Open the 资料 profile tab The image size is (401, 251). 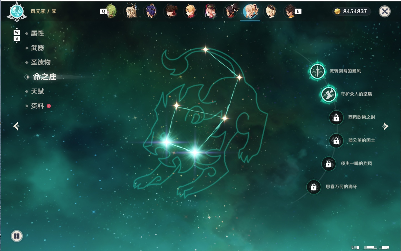(37, 106)
